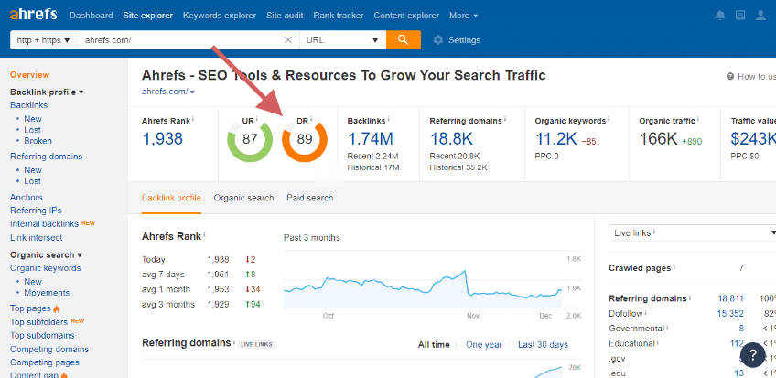Click the DR 89 orange donut chart

(304, 140)
